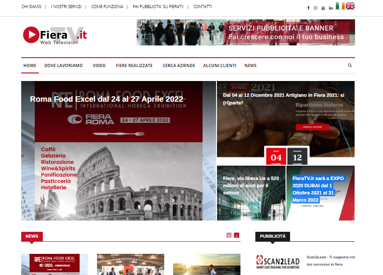
Task: Switch language with the UK flag
Action: [x=350, y=6]
